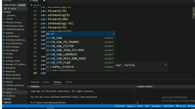Collapse the OPEN EDITORS section
This screenshot has height=109, width=195.
pyautogui.click(x=9, y=5)
